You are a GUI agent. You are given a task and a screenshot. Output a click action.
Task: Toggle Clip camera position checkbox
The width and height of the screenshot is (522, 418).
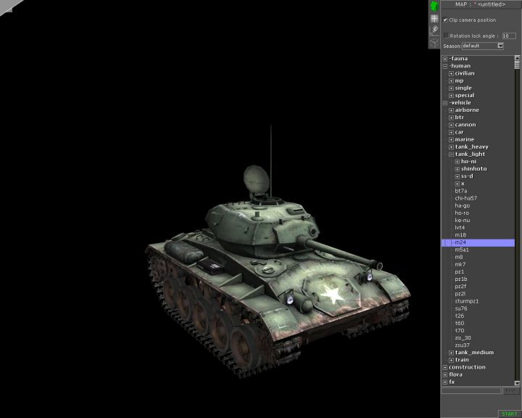tap(445, 20)
